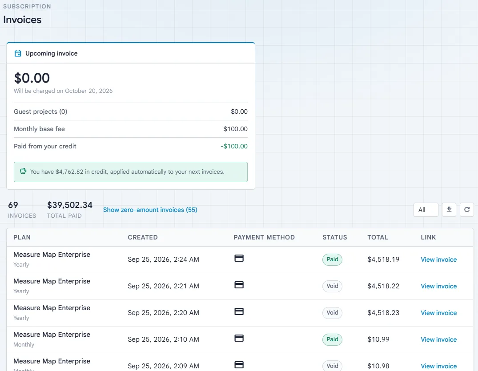Click the $39,502.34 total paid amount
The image size is (478, 371).
(x=70, y=205)
